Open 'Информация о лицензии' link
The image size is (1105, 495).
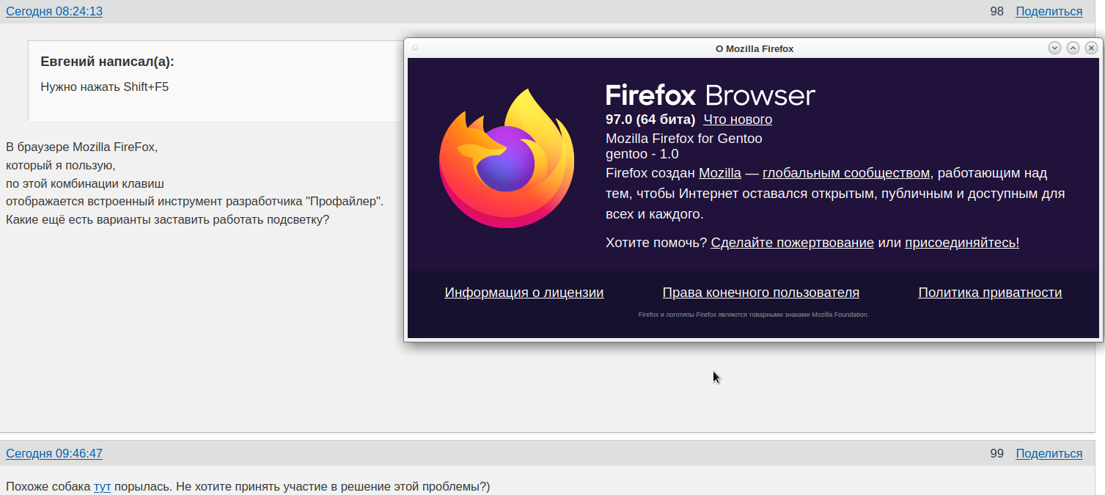[x=524, y=292]
